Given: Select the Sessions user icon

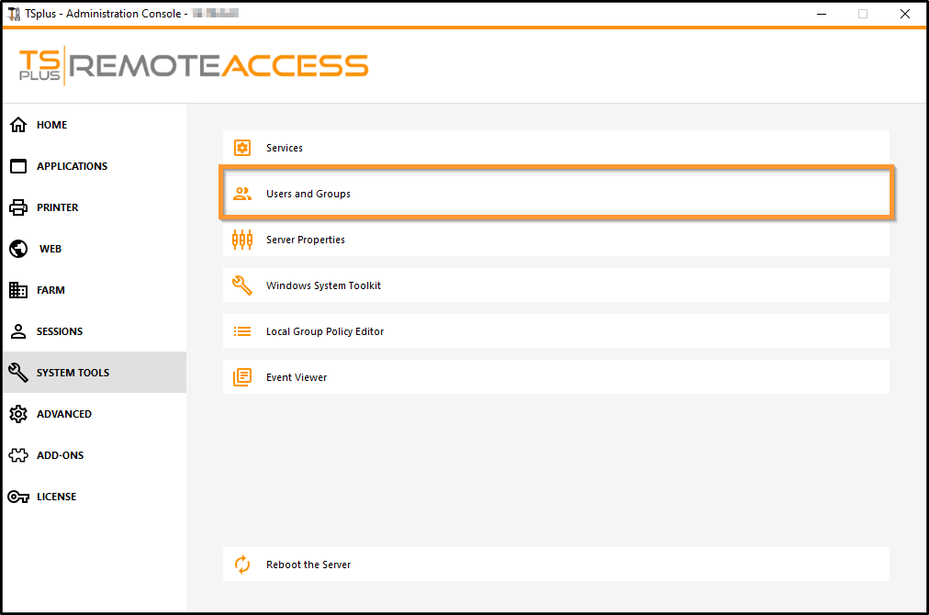Looking at the screenshot, I should pyautogui.click(x=17, y=331).
